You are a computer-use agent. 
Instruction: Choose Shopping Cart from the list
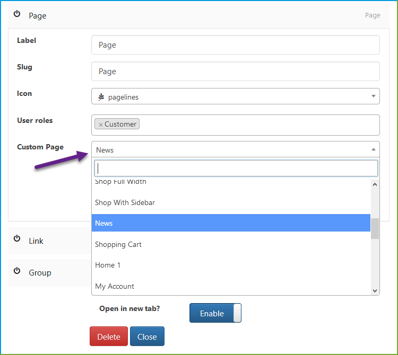tap(231, 244)
